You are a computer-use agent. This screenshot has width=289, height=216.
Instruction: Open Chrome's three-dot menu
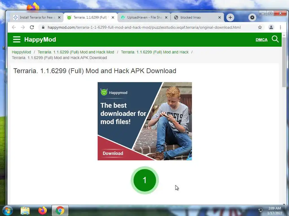click(280, 27)
